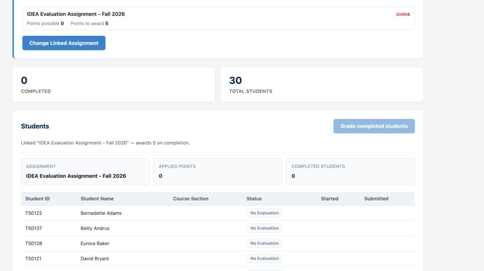Screen dimensions: 484x271
Task: Click the Points to award 5 text
Action: coord(89,24)
